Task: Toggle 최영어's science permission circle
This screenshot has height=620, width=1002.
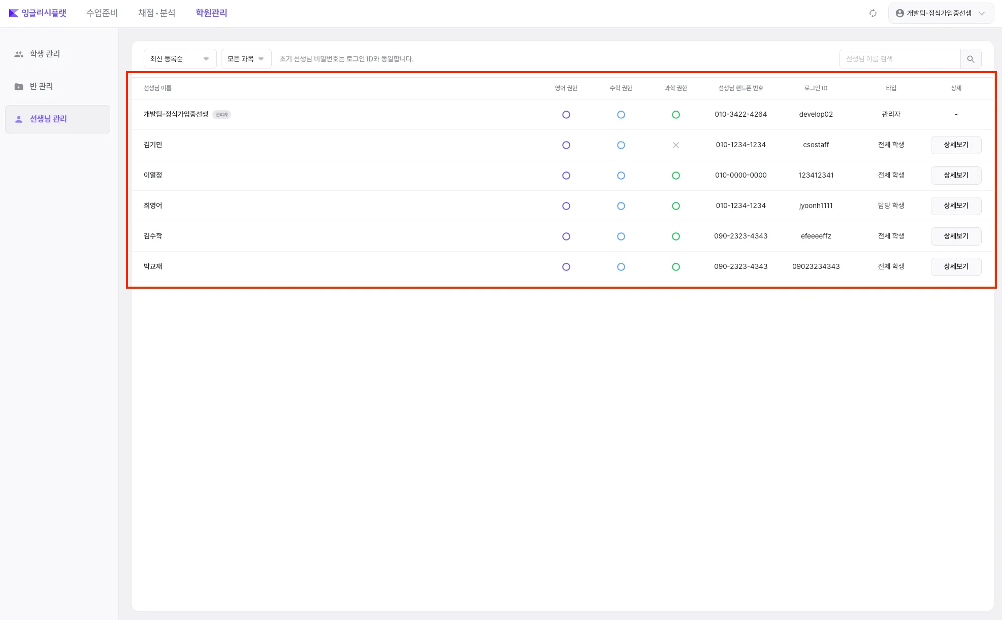Action: [675, 206]
